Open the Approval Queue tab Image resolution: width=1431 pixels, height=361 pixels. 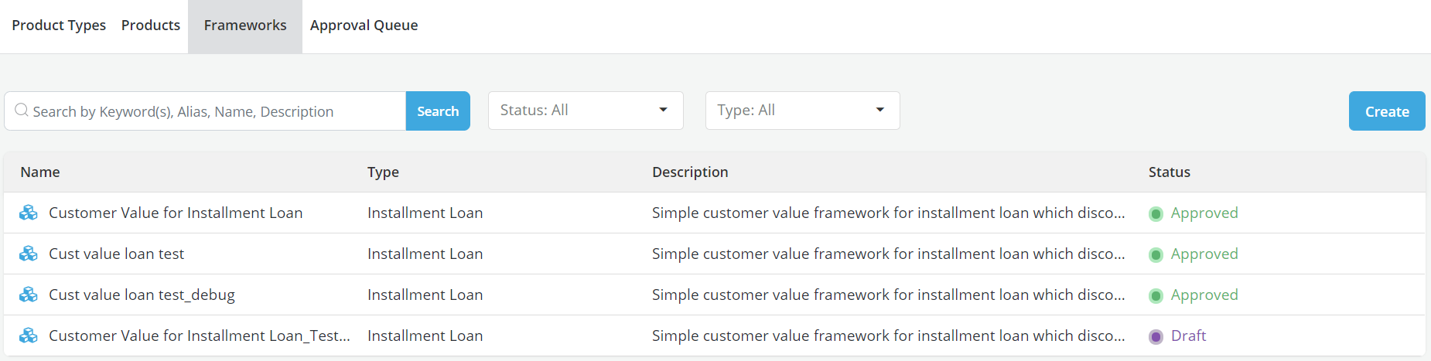click(x=364, y=26)
